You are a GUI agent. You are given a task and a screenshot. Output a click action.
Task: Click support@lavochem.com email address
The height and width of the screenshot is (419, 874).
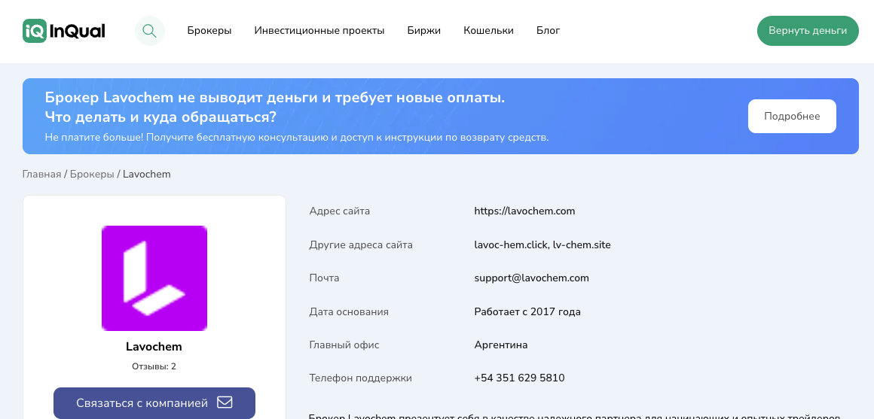(x=532, y=278)
